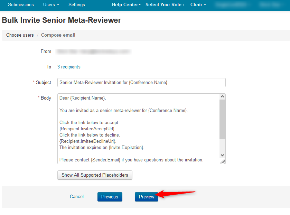Click the Body text area resize handle
The height and width of the screenshot is (215, 290).
click(223, 161)
